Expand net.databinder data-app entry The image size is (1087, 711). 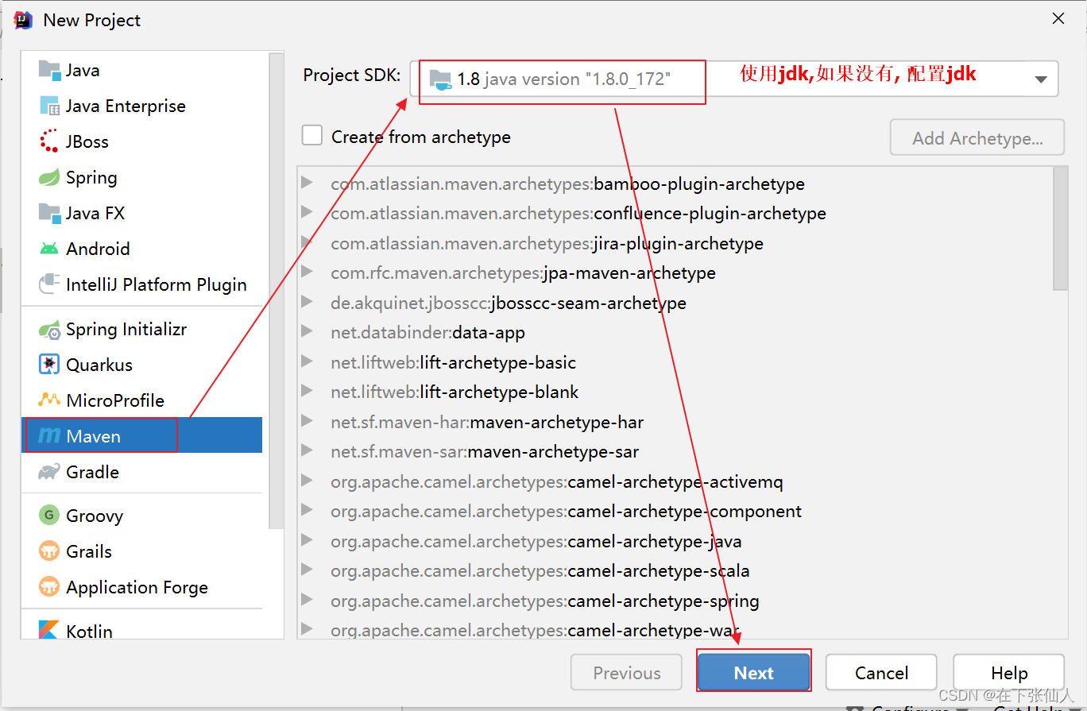308,331
